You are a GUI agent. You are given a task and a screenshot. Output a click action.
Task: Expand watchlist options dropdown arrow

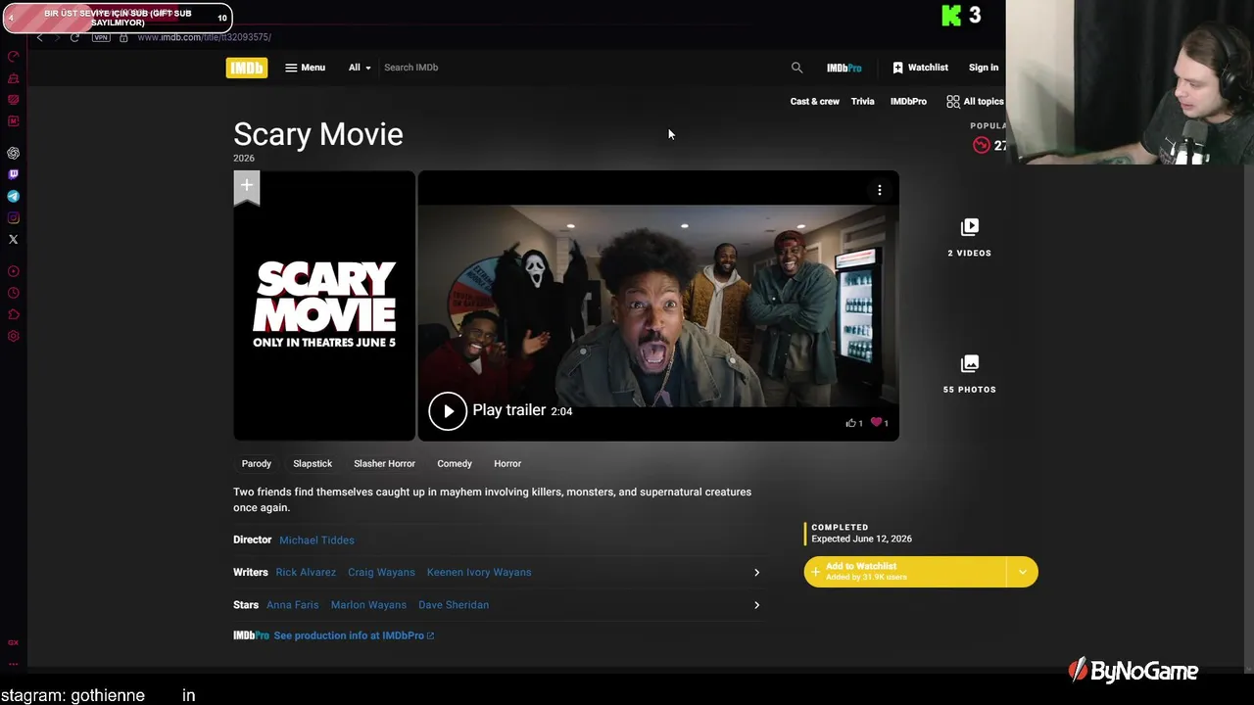click(1022, 572)
